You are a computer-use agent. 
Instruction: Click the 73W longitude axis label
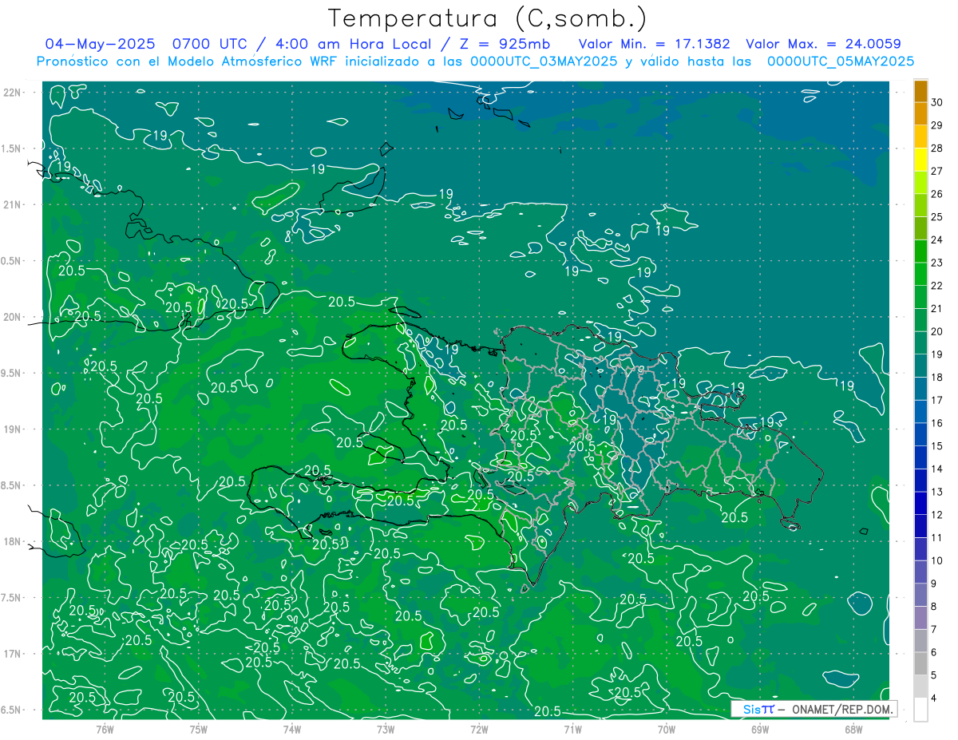(386, 730)
